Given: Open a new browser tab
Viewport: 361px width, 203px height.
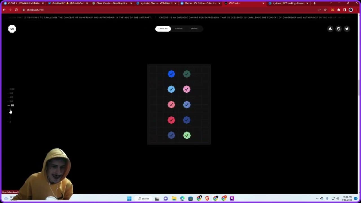Looking at the screenshot, I should [314, 3].
